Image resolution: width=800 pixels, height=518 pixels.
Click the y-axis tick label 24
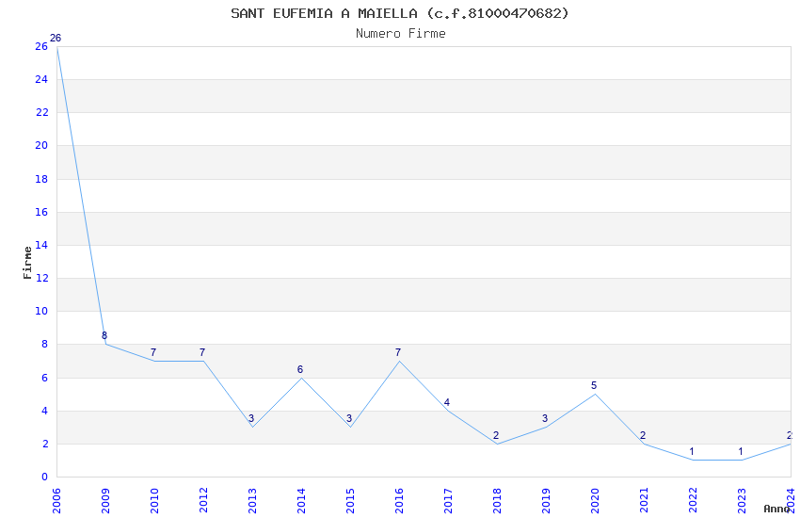[41, 79]
